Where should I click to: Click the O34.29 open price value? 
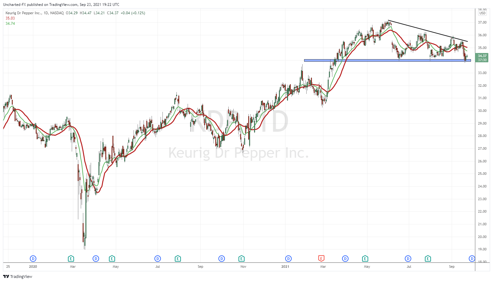tap(72, 13)
